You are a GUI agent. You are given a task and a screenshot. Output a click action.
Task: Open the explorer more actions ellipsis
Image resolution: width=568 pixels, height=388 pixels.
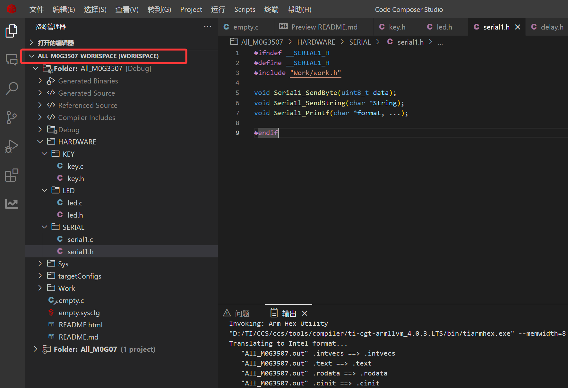pos(207,27)
